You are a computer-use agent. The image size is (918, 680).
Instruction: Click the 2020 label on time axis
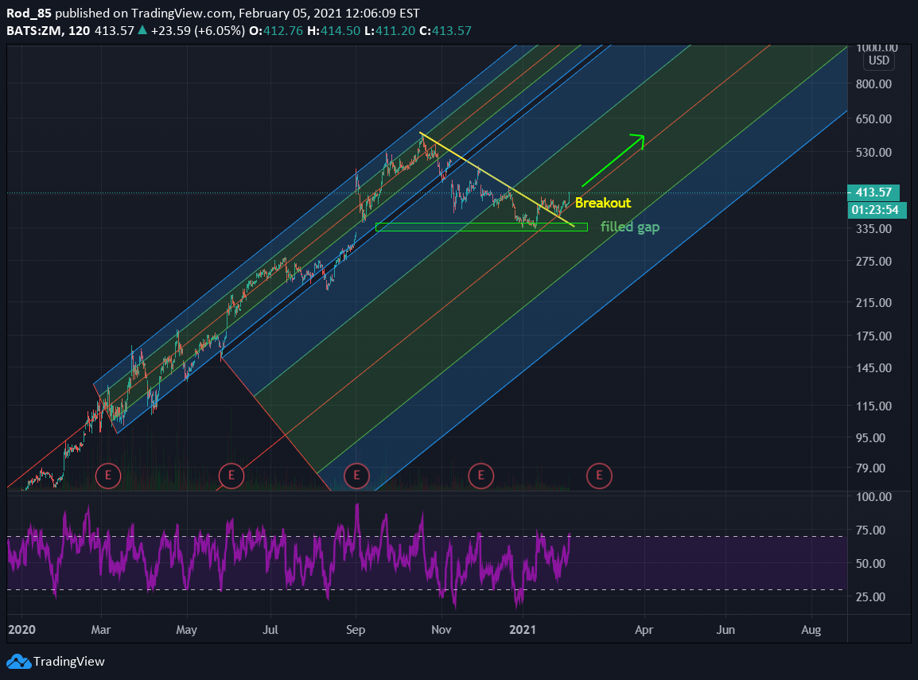(21, 630)
